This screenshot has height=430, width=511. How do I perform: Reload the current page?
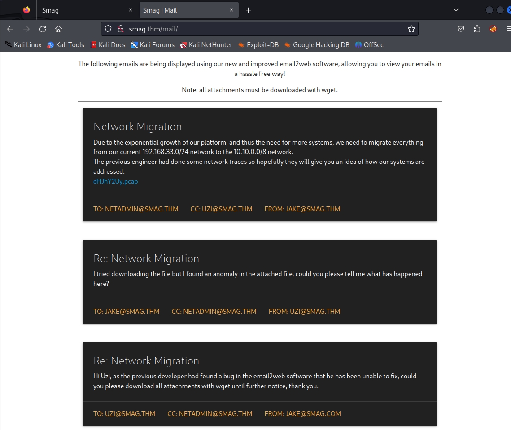coord(43,29)
